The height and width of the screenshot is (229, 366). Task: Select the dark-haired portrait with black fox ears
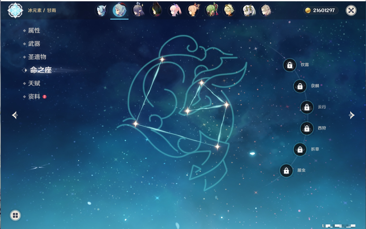[156, 11]
